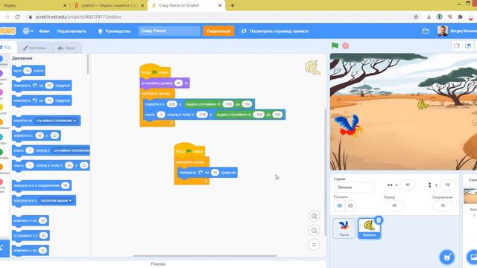
Task: Open Руководства tutorials
Action: coord(114,31)
